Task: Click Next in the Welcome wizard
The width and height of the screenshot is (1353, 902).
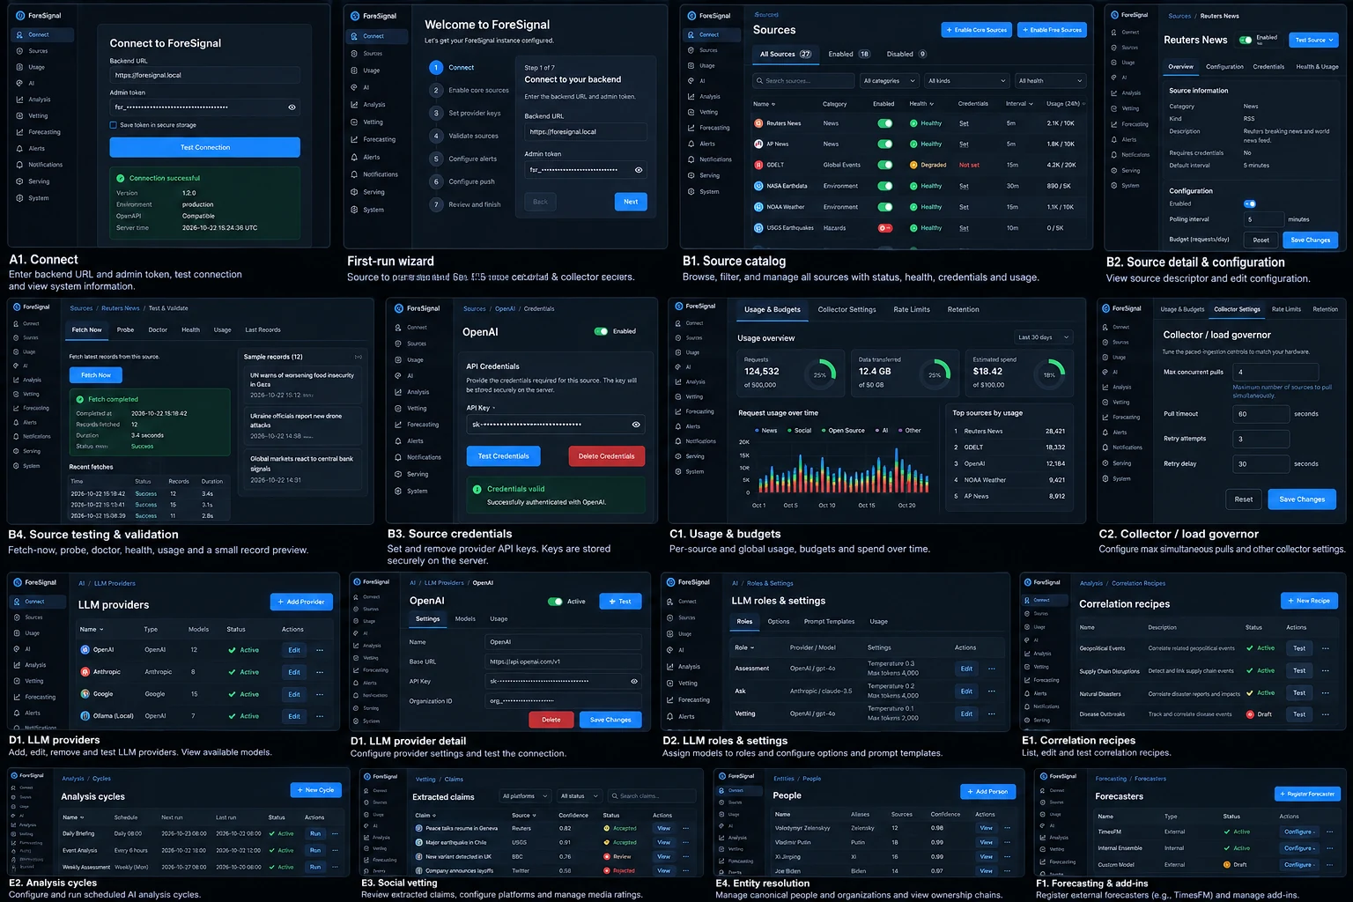Action: click(x=631, y=202)
